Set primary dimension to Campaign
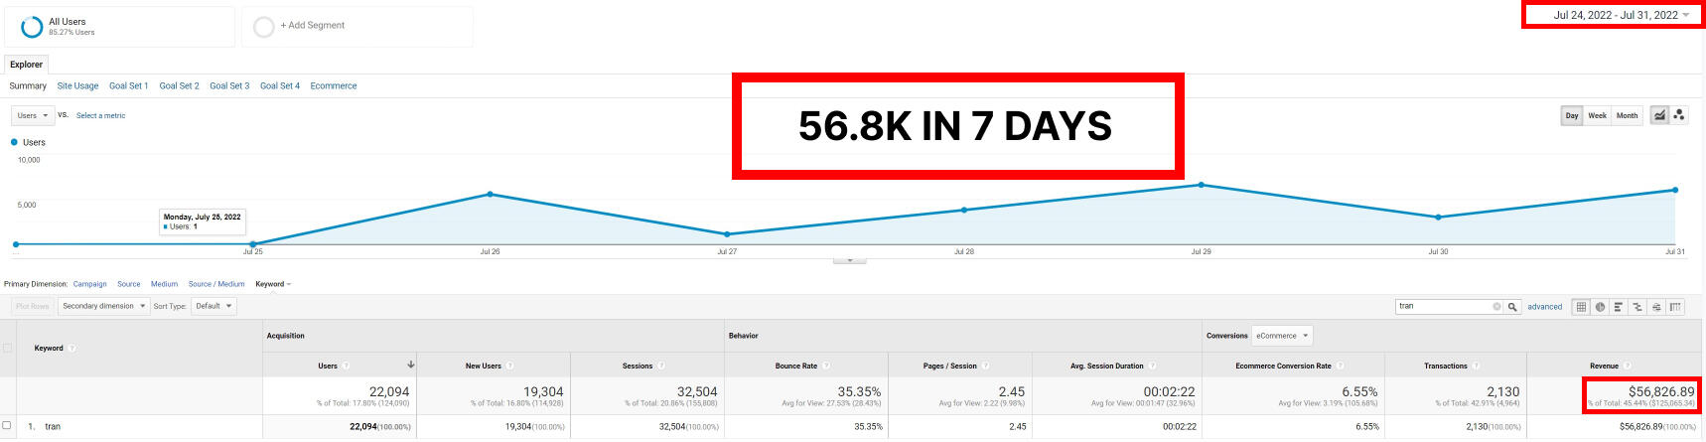This screenshot has height=442, width=1706. (89, 284)
